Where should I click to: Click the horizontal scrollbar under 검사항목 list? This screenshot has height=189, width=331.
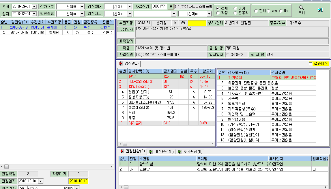pos(166,144)
